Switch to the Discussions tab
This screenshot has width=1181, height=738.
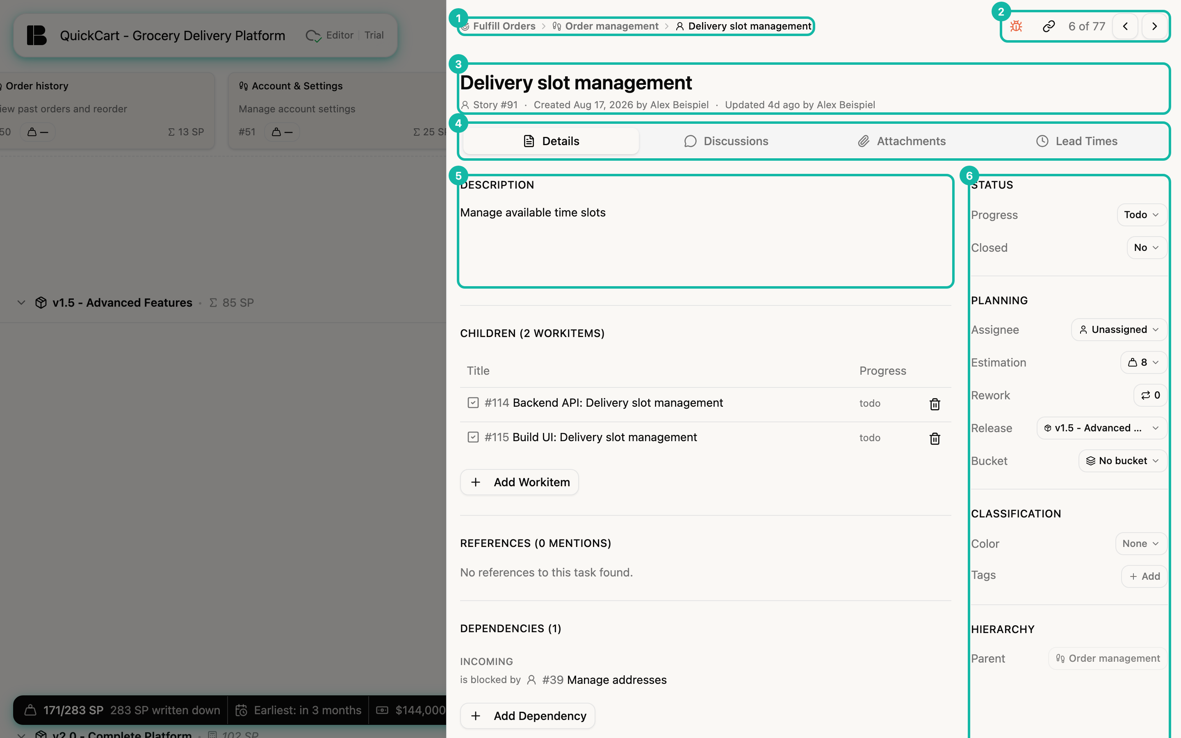726,141
